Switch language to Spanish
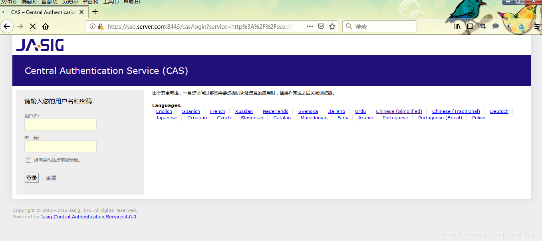This screenshot has height=241, width=542. [191, 111]
